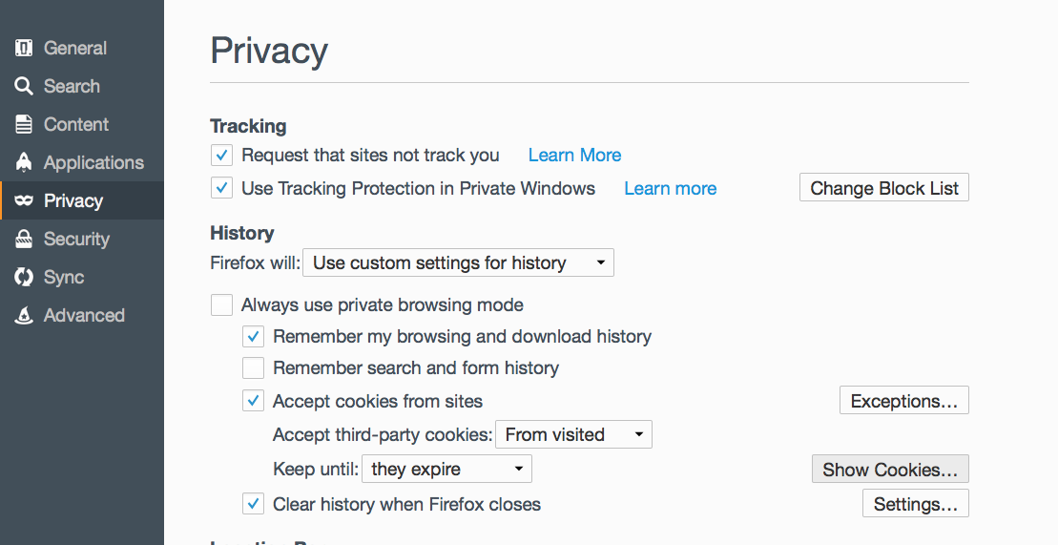The image size is (1058, 545).
Task: Click the Applications rocket icon in sidebar
Action: point(24,162)
